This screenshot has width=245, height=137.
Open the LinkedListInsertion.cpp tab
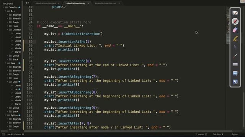point(106,3)
